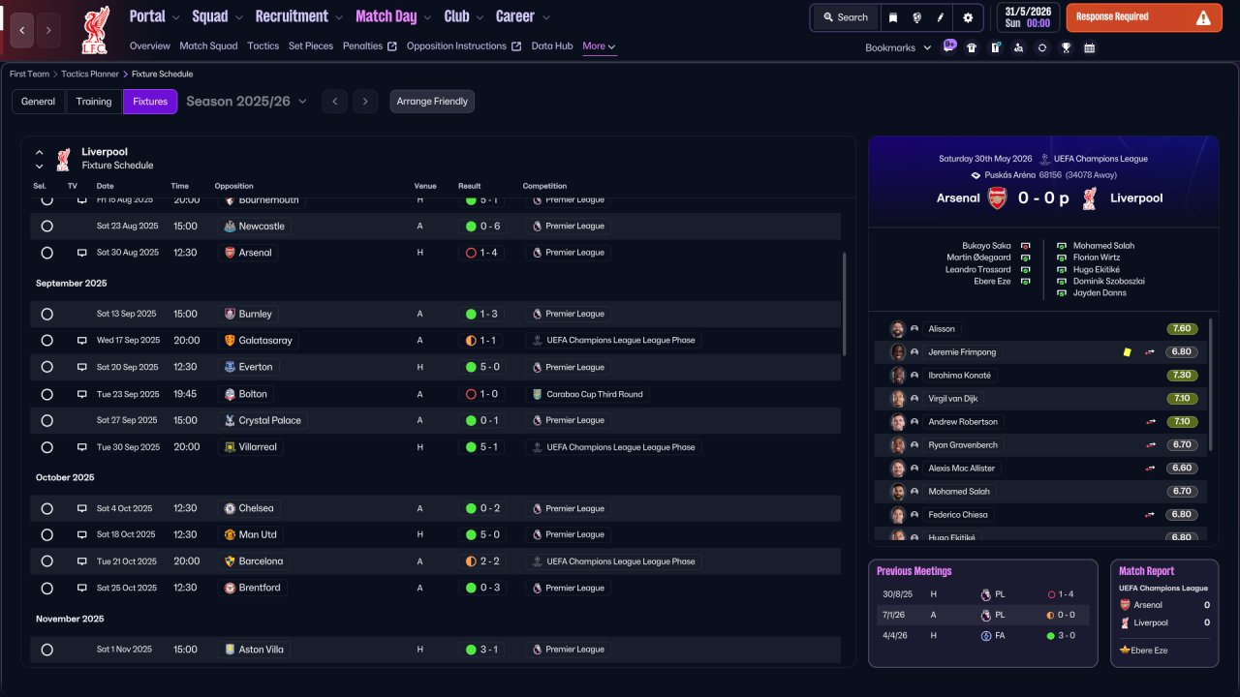The image size is (1240, 697).
Task: Expand the More menu
Action: pyautogui.click(x=599, y=46)
